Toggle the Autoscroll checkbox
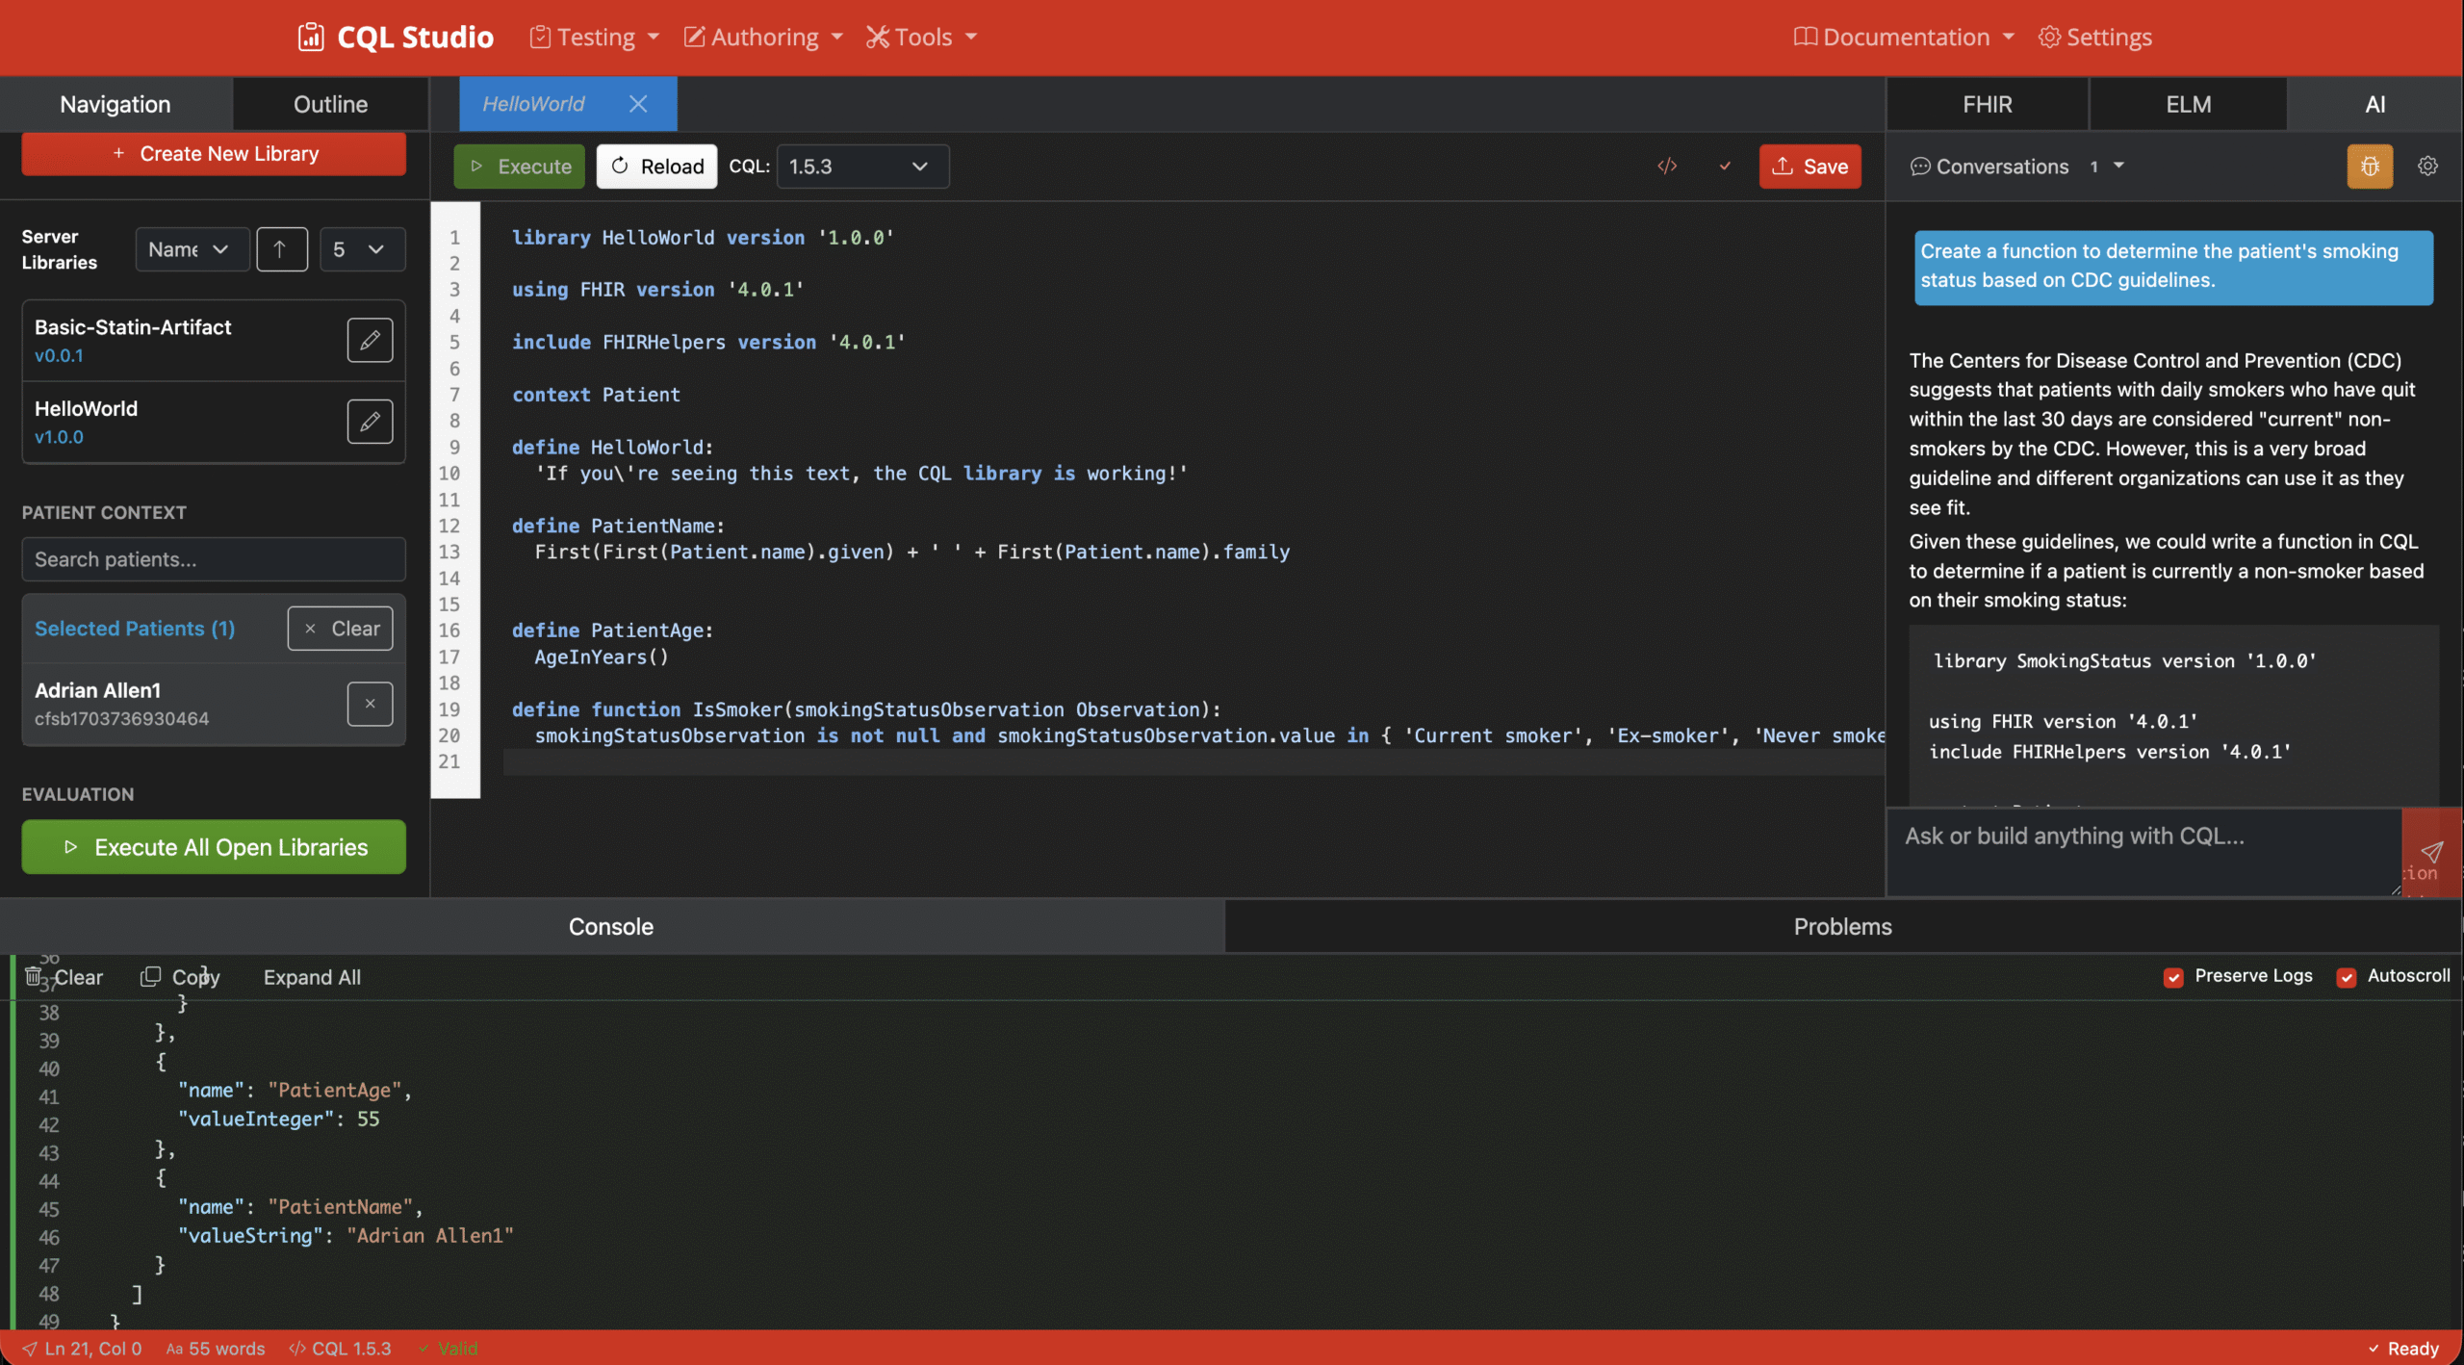2464x1365 pixels. [x=2346, y=977]
